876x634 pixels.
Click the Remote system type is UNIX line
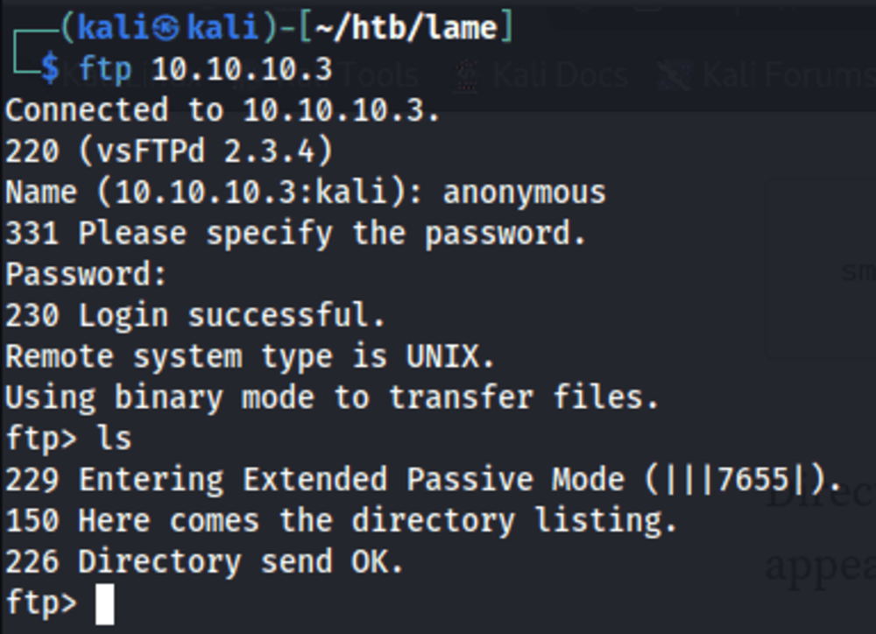[250, 356]
